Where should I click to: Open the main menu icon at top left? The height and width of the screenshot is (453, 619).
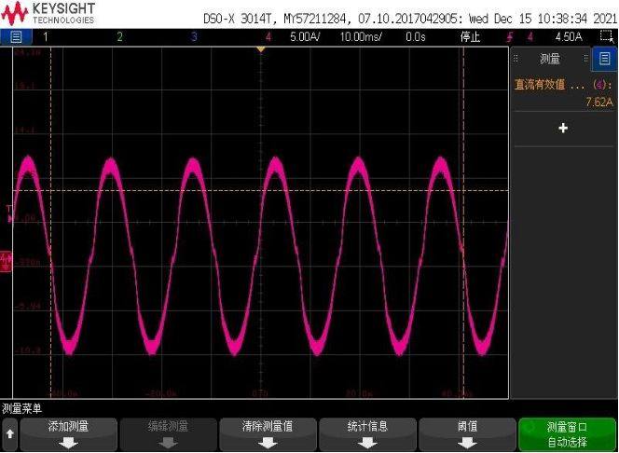coord(16,37)
